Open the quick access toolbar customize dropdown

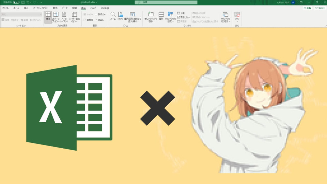[41, 2]
